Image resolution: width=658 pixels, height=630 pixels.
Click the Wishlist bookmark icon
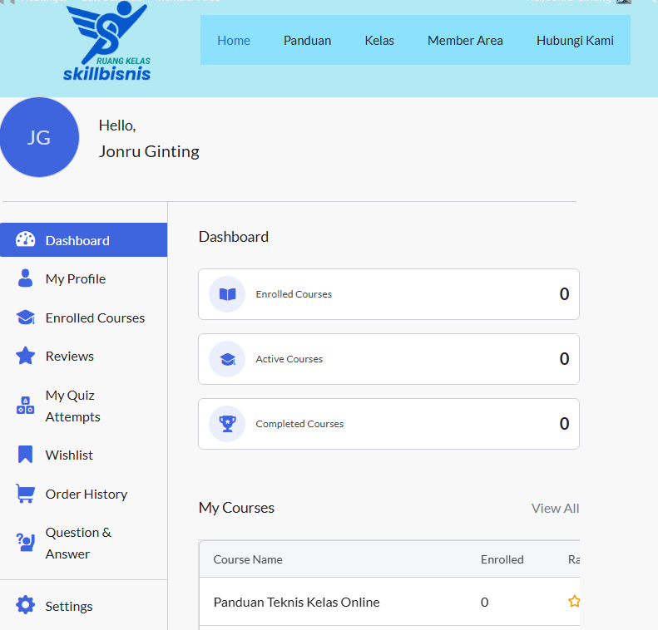pyautogui.click(x=26, y=455)
